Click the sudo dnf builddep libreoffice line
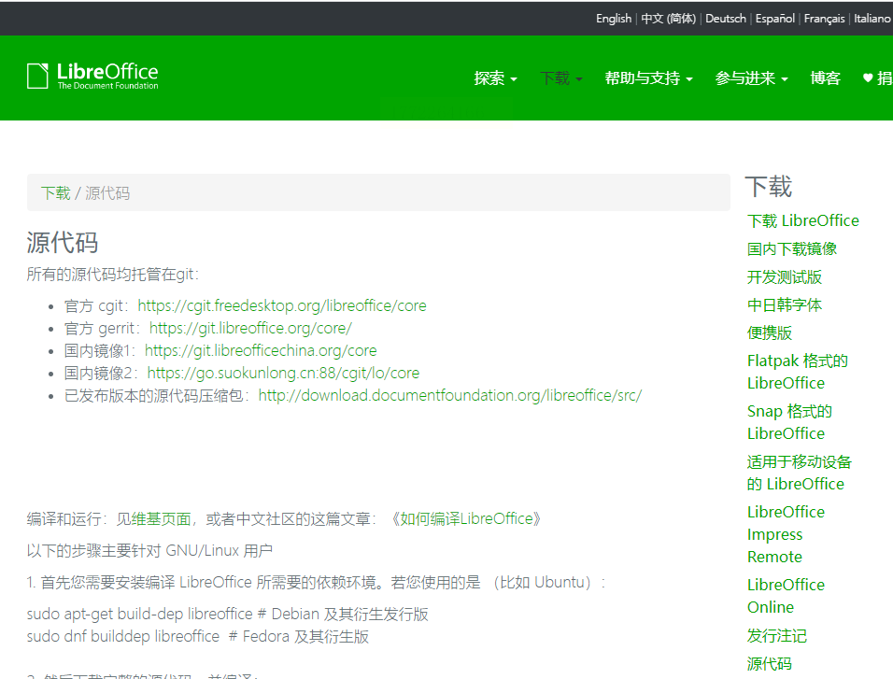Screen dimensions: 893x679 [198, 636]
